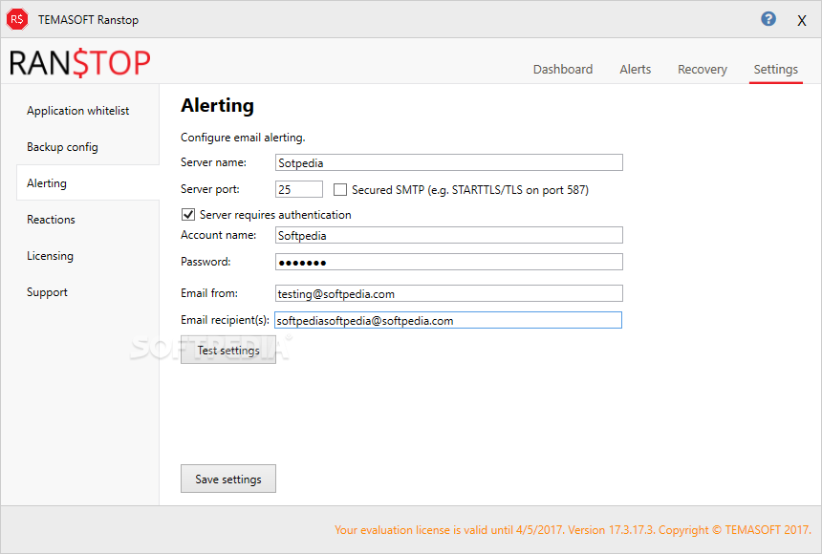Click the evaluation license notice text
Screen dimensions: 822x554
click(573, 530)
